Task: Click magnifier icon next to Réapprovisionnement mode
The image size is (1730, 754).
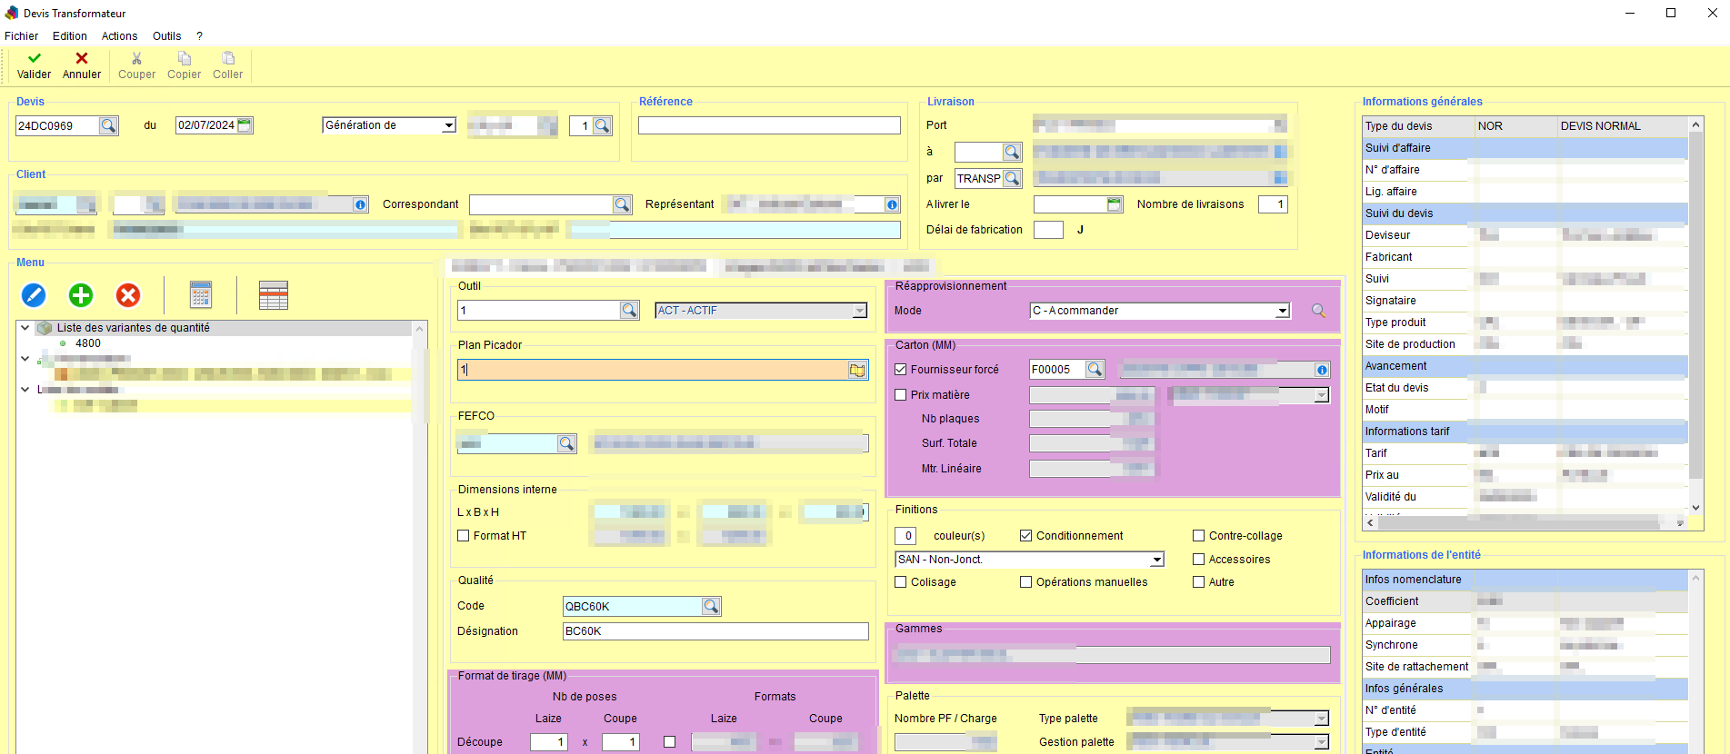Action: pyautogui.click(x=1318, y=311)
